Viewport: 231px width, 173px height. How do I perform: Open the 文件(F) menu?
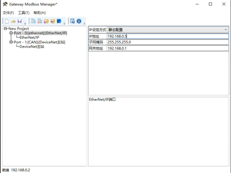[x=8, y=13]
